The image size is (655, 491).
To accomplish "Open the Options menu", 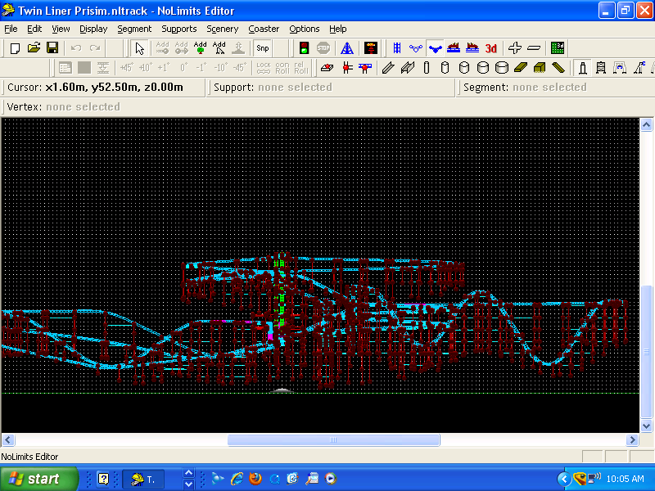I will coord(304,29).
